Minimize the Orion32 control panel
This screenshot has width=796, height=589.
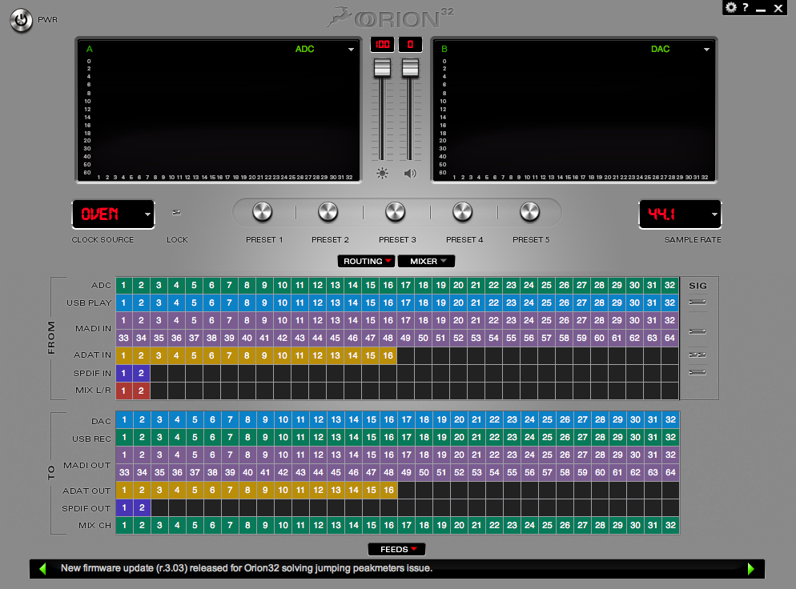point(761,9)
